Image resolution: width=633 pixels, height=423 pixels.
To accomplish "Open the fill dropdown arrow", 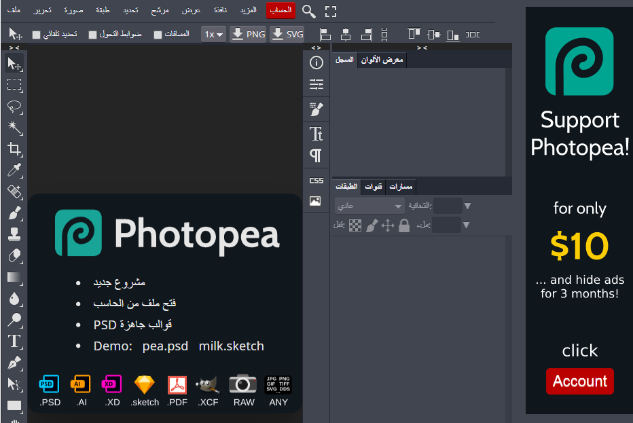I will click(x=467, y=225).
